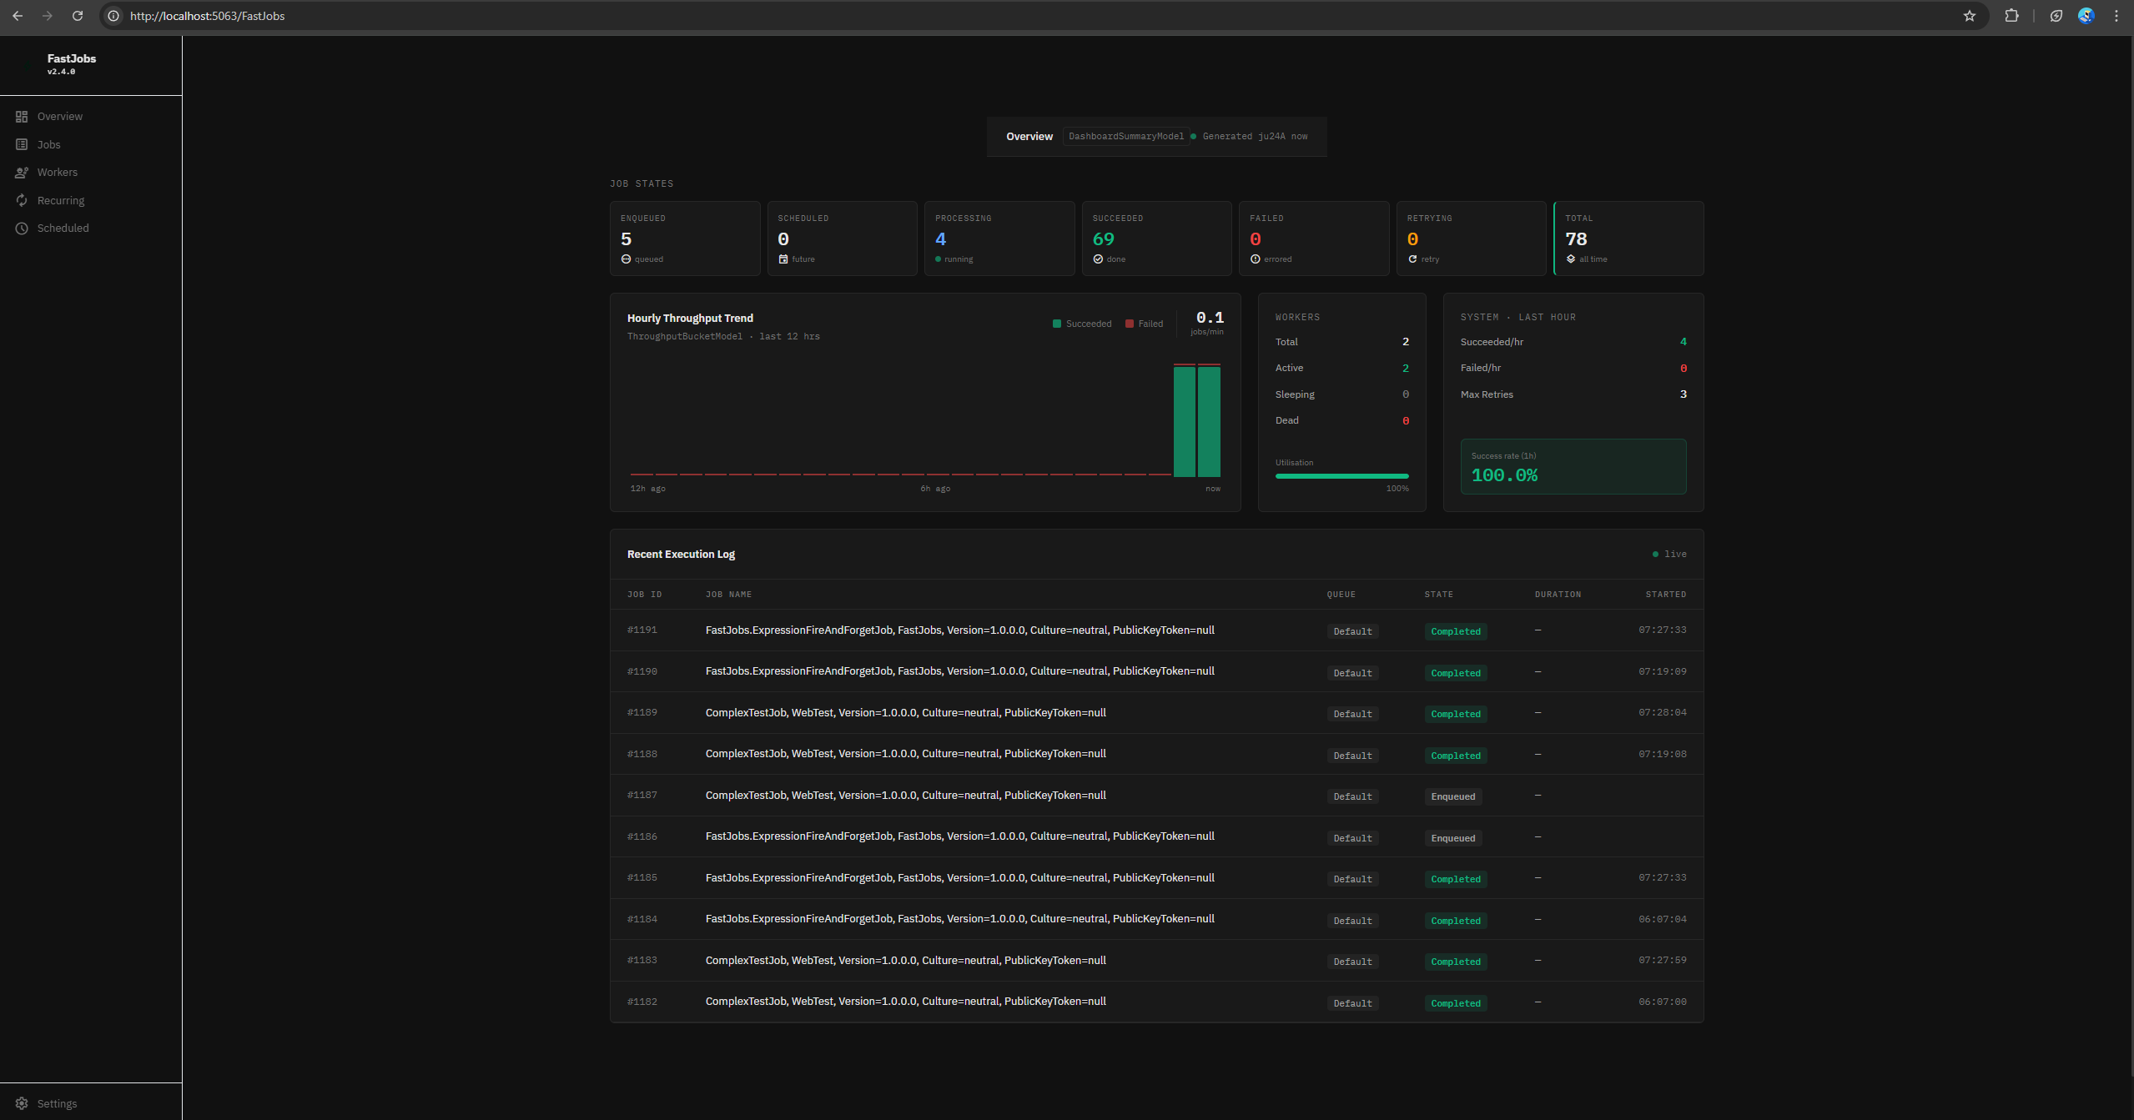This screenshot has height=1120, width=2134.
Task: Click the Succeeded legend swatch
Action: (x=1057, y=324)
